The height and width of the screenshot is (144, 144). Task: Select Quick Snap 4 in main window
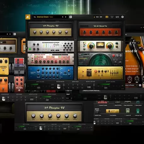coord(82,85)
